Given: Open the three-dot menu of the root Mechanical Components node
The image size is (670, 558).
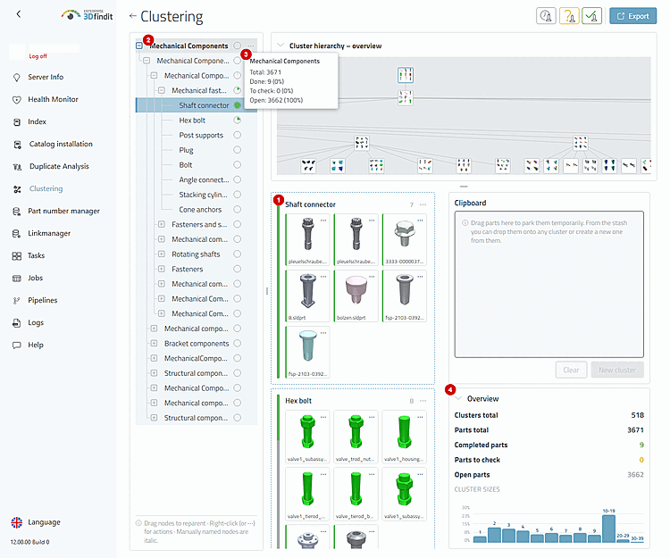Looking at the screenshot, I should tap(251, 46).
